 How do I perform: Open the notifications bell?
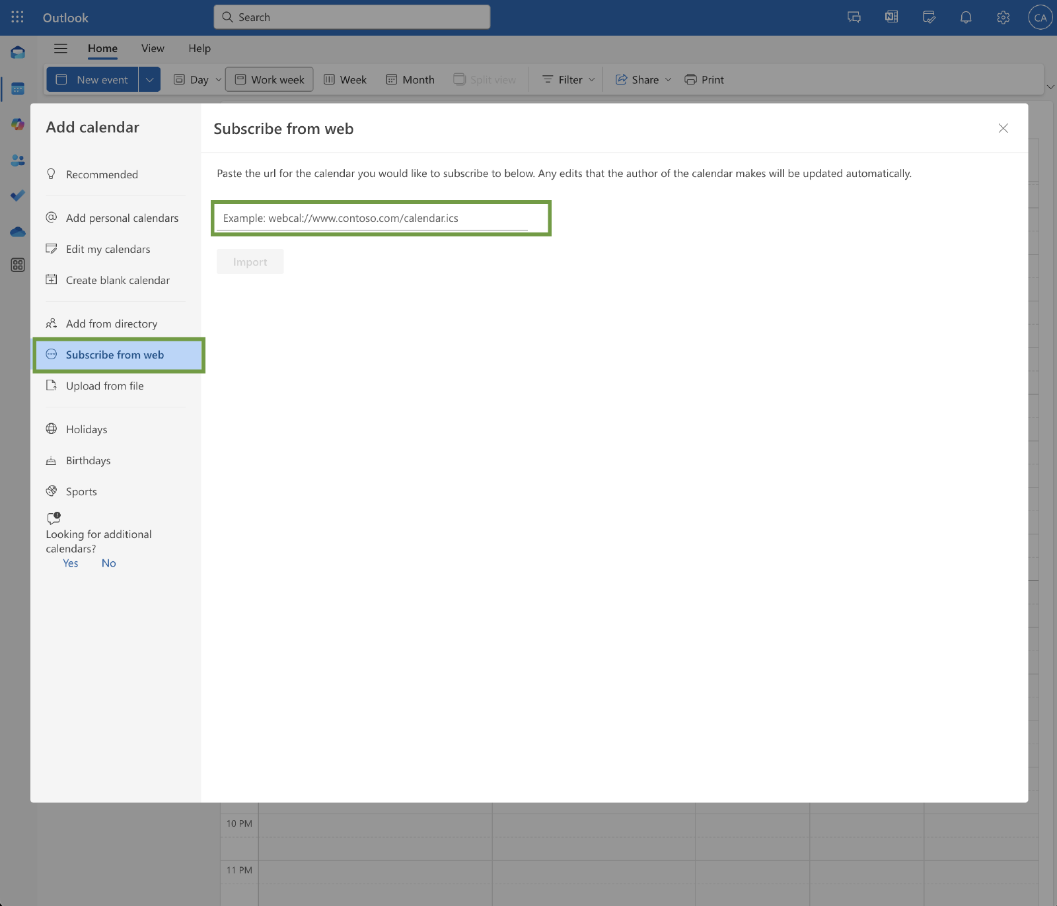pyautogui.click(x=965, y=18)
